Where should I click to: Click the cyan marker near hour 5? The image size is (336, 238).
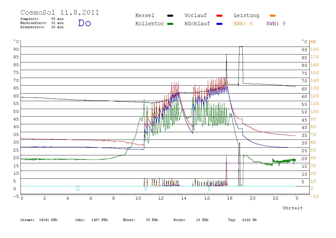78,188
